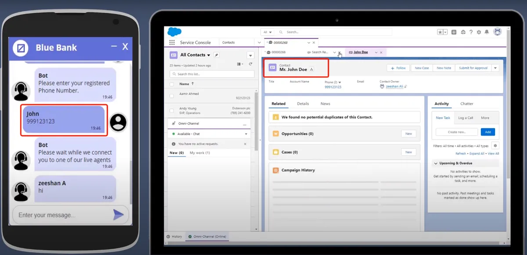Create a New opportunity
The width and height of the screenshot is (527, 255).
408,134
